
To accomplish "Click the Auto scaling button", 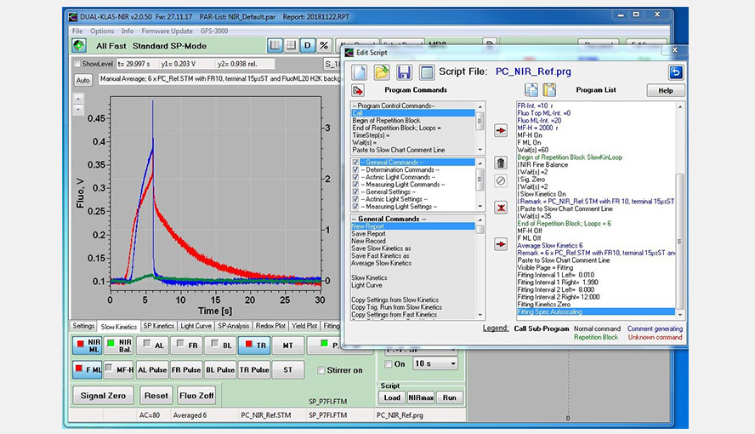I will pyautogui.click(x=82, y=80).
